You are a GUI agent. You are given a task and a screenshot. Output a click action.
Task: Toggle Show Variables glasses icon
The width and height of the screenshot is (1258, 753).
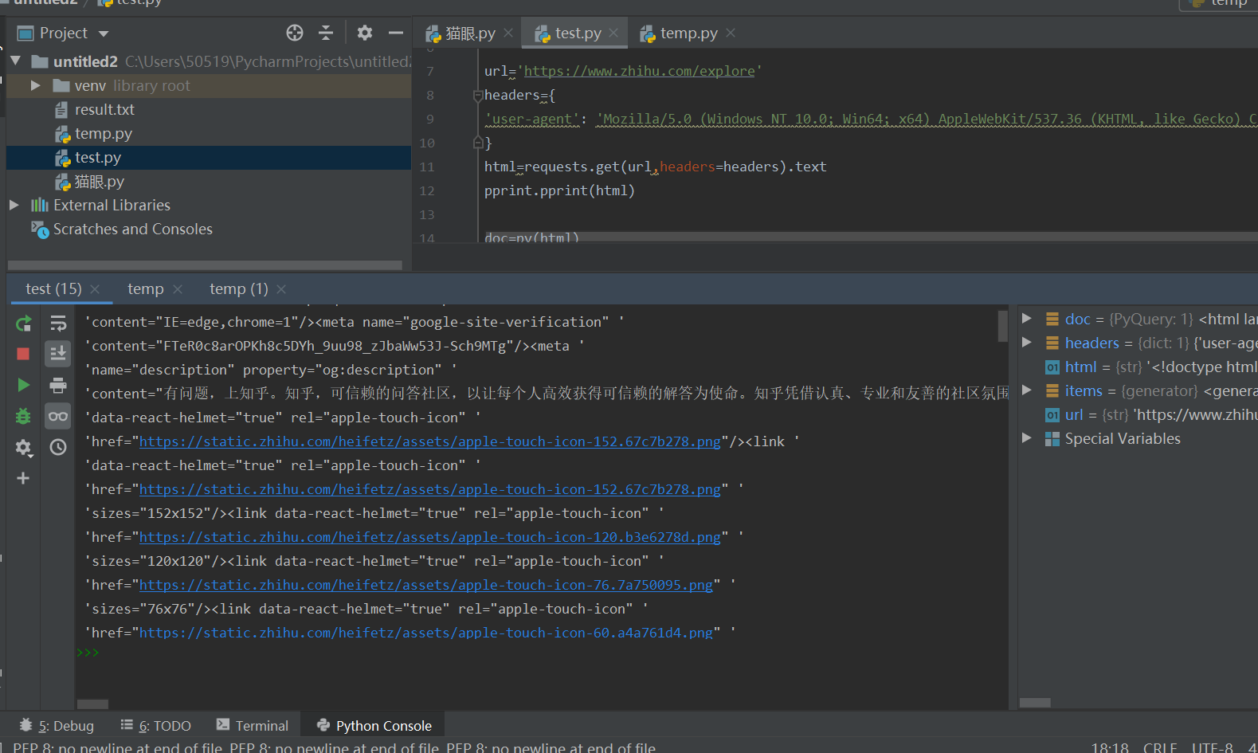58,416
